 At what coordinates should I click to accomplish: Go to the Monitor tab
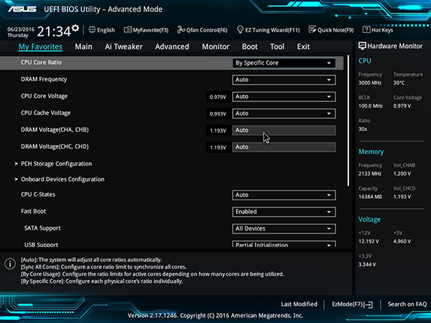pos(215,47)
